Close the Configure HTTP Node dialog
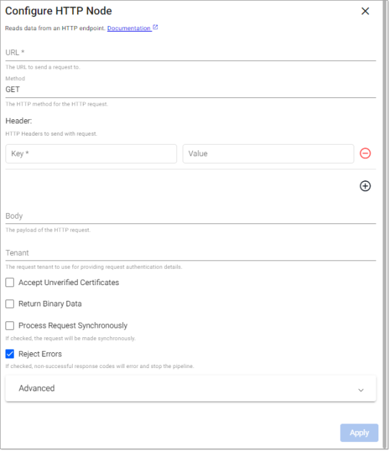 (365, 11)
